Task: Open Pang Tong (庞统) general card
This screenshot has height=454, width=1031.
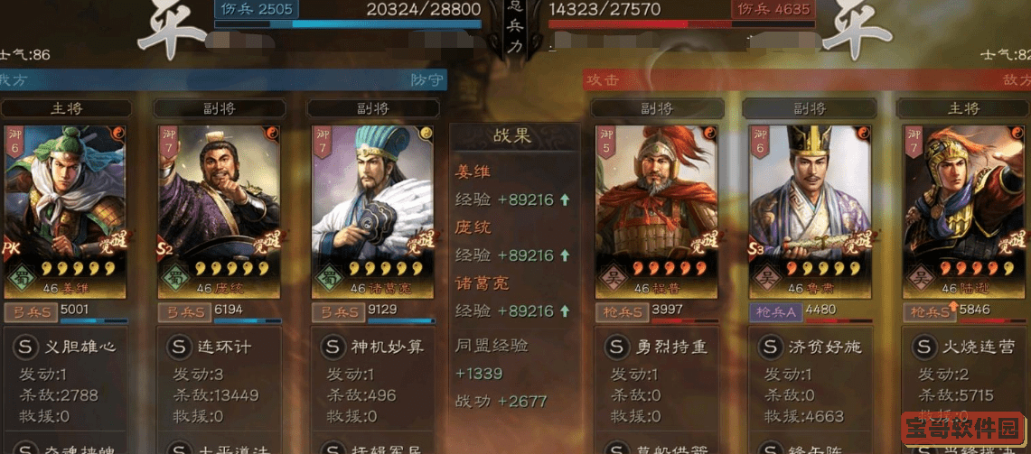Action: pyautogui.click(x=219, y=211)
